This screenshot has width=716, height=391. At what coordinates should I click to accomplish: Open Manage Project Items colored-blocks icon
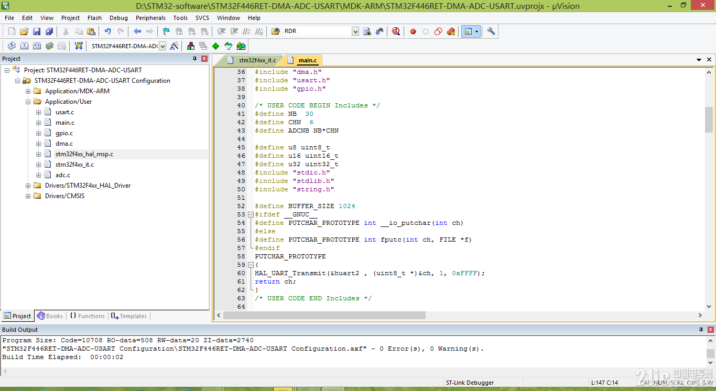[x=190, y=46]
